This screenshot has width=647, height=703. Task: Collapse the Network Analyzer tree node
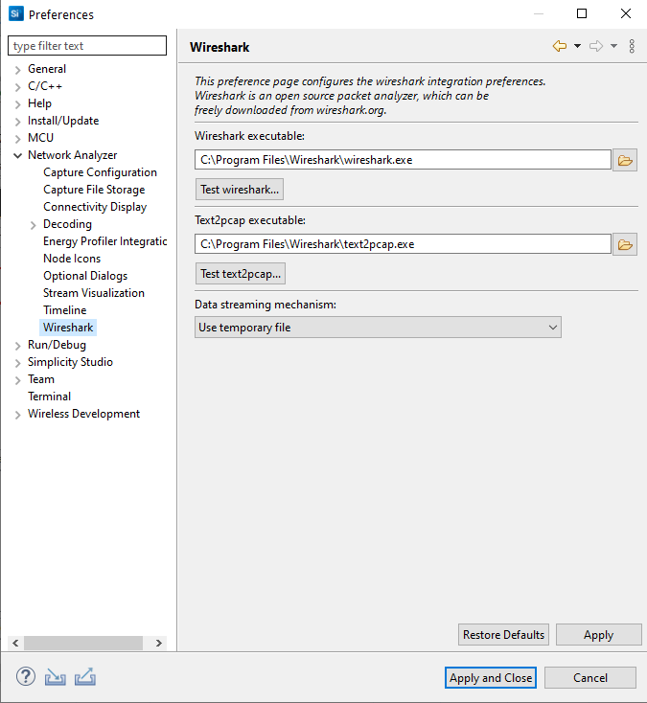point(17,155)
